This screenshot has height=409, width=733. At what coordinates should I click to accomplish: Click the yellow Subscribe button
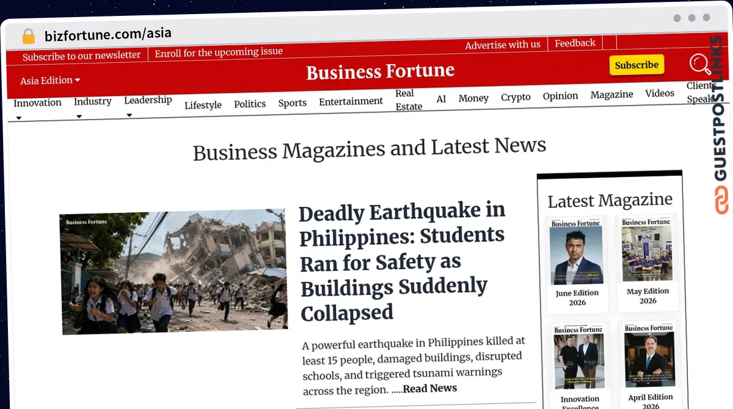point(636,65)
